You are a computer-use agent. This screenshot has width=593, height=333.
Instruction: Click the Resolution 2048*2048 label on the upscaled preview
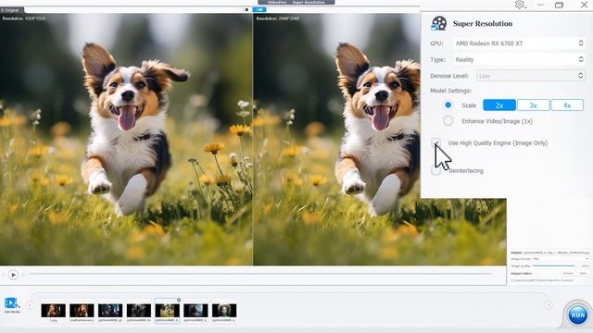click(278, 18)
